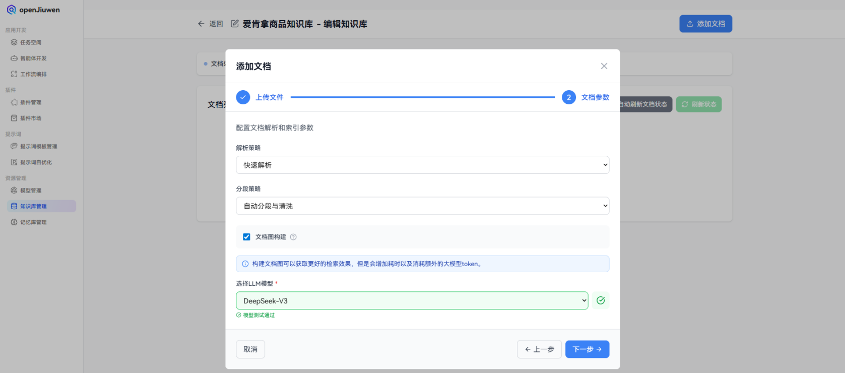This screenshot has height=373, width=845.
Task: Click the help icon next to 文档图构建
Action: 293,237
